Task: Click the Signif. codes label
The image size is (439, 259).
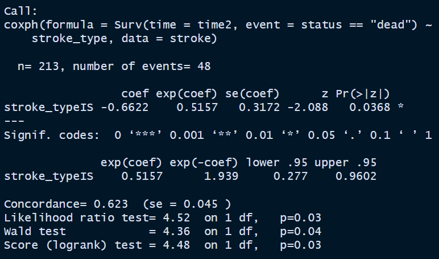Action: tap(52, 135)
